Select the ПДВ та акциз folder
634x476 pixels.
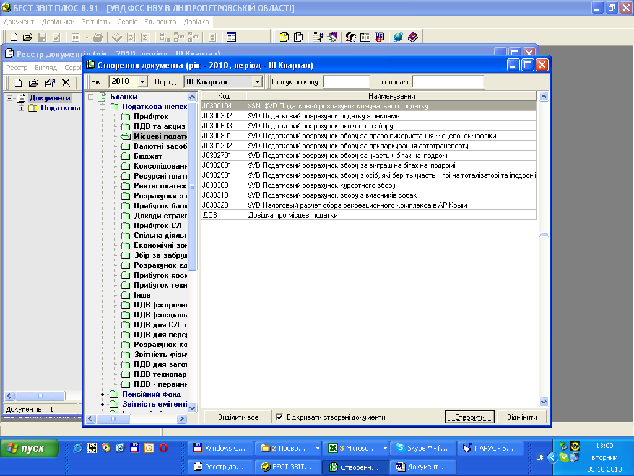159,126
